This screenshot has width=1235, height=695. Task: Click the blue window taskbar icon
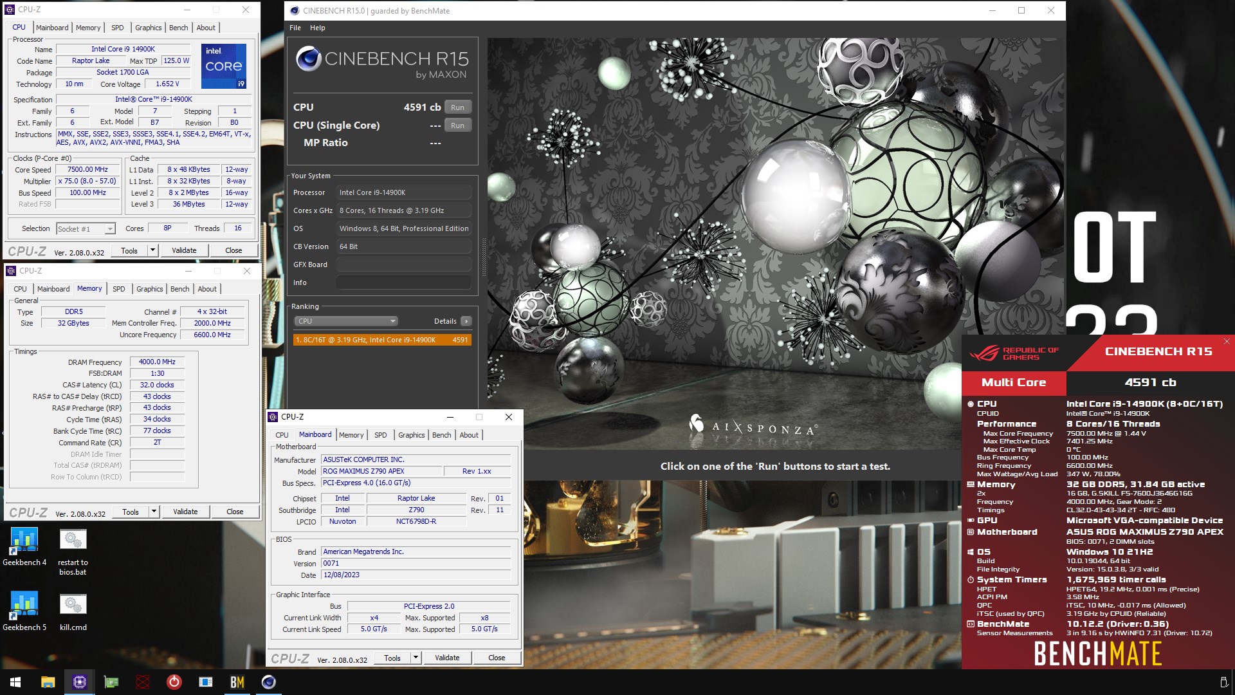(x=205, y=682)
